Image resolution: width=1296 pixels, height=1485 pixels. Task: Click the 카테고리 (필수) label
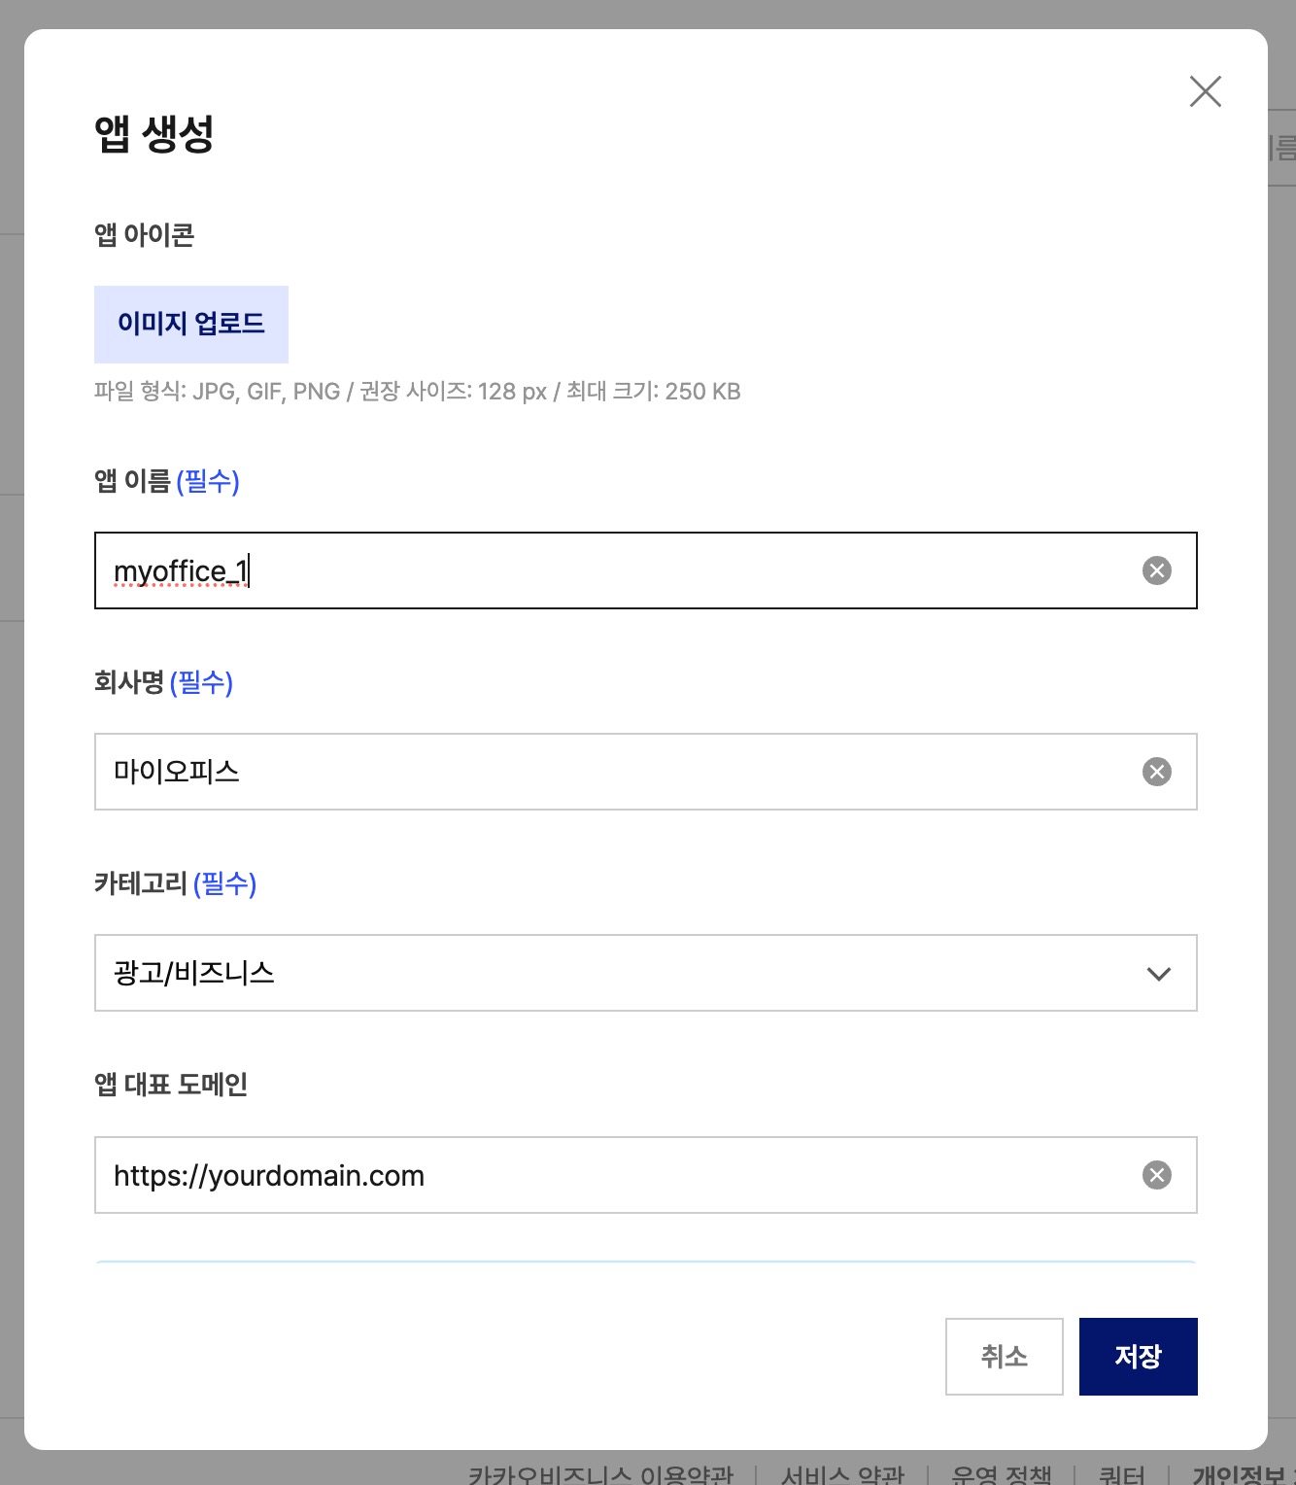[x=175, y=883]
